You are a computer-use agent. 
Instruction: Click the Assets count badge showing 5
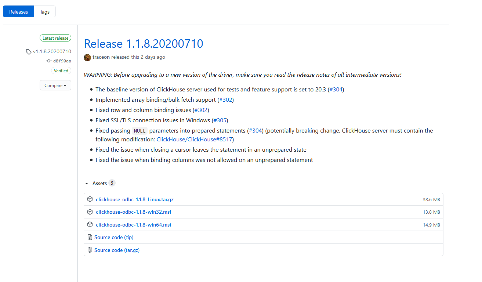112,183
